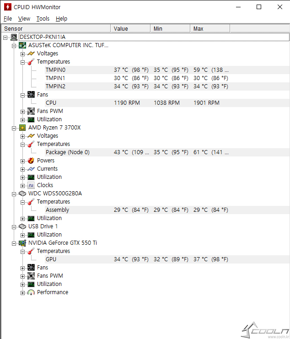
Task: Click the Ryzen Voltages lightning icon
Action: click(x=31, y=136)
